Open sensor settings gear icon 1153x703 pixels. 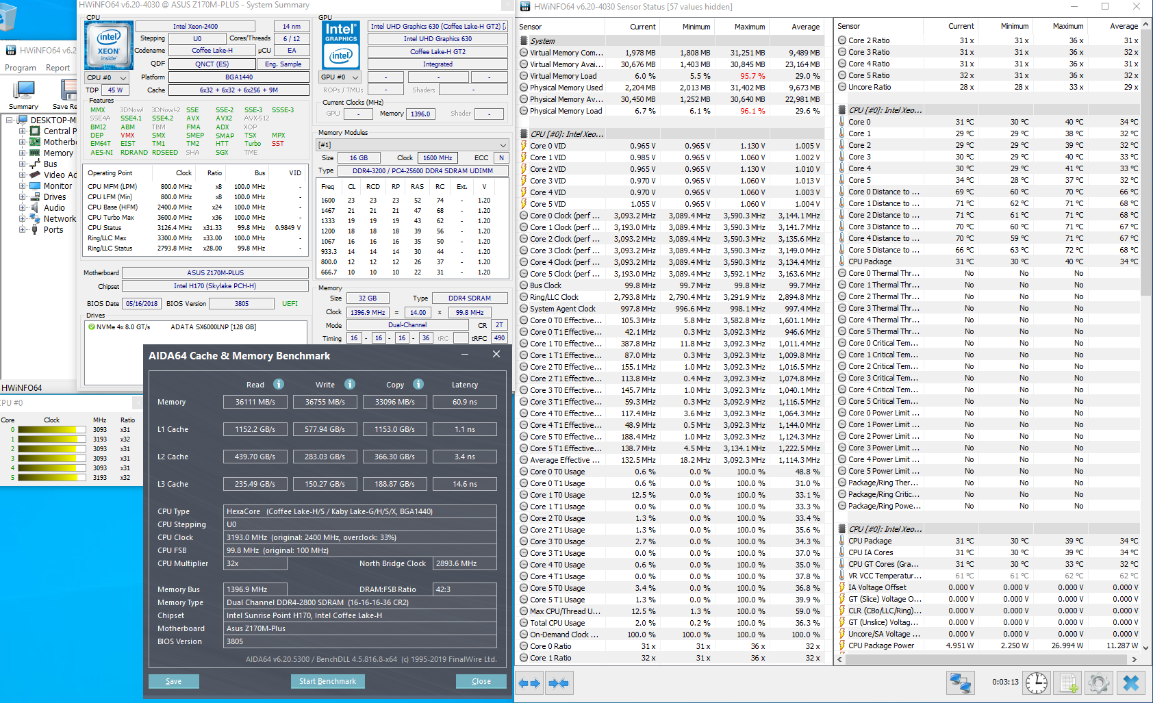coord(1099,682)
